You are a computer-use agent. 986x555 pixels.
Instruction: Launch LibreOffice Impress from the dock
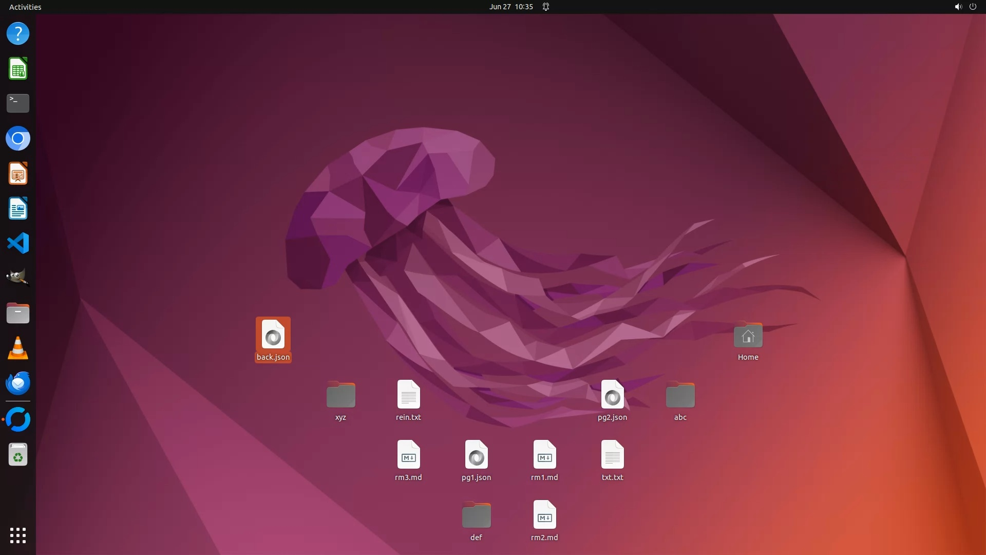tap(18, 174)
